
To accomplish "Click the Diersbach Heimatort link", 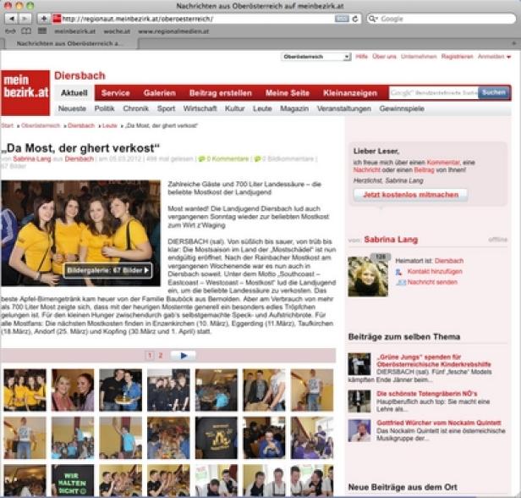I will 449,261.
